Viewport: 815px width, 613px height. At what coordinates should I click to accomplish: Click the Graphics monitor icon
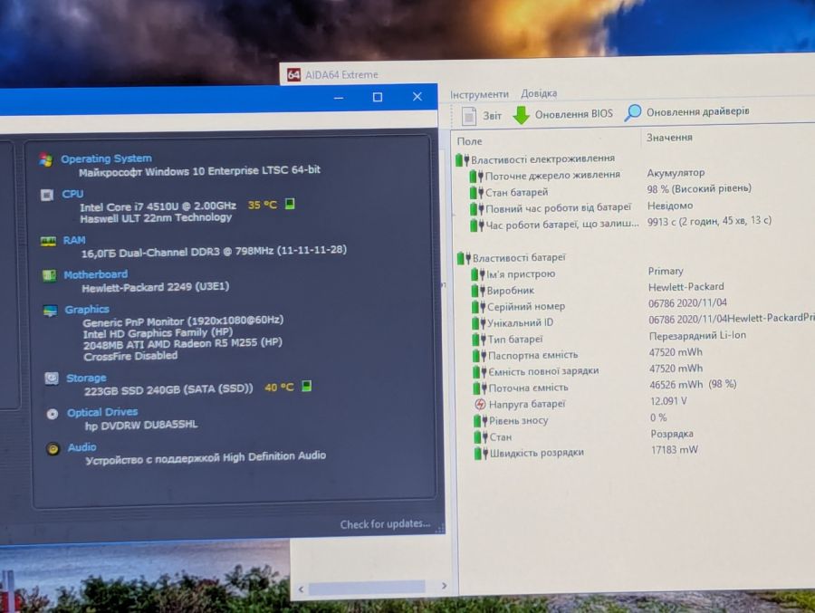51,311
